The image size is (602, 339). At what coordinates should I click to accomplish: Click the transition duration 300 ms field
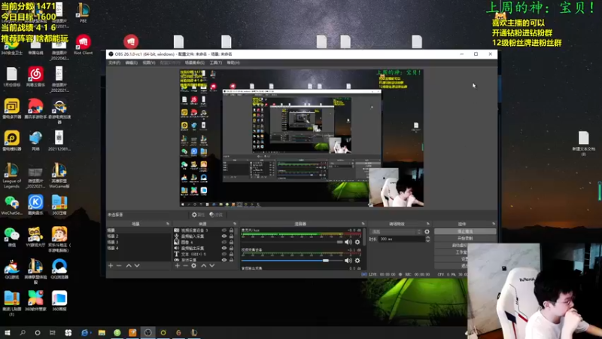(x=402, y=239)
